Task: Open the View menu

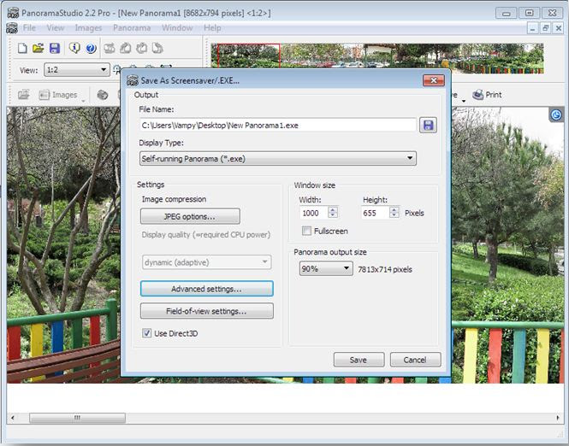Action: pyautogui.click(x=56, y=28)
